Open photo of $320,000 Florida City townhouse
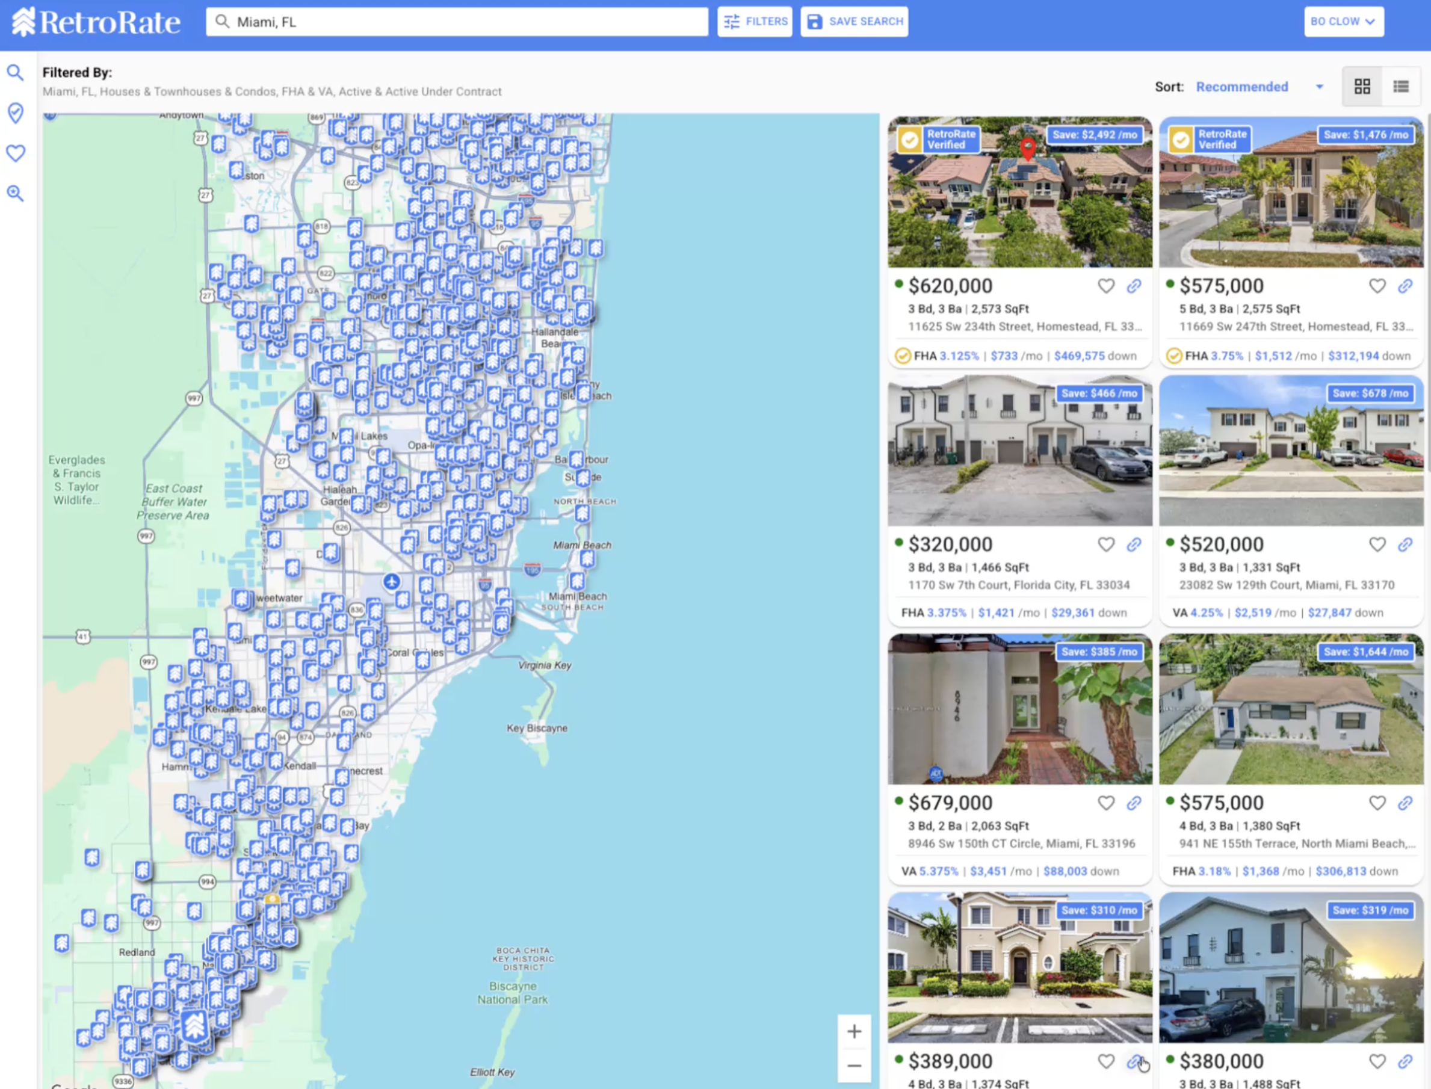1431x1089 pixels. [x=1020, y=451]
